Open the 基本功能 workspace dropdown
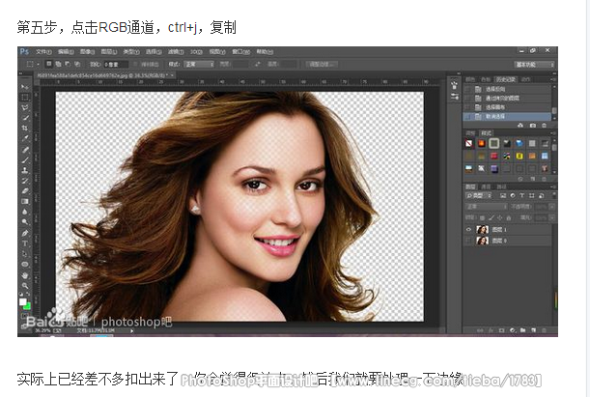Image resolution: width=590 pixels, height=397 pixels. (534, 65)
